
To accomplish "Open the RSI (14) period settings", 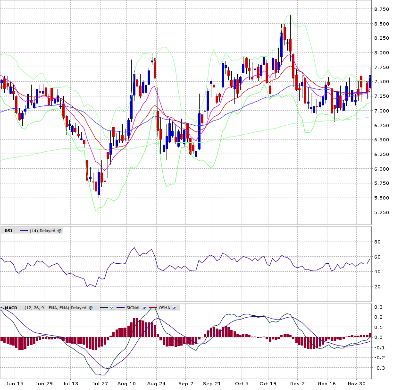I will (x=33, y=231).
